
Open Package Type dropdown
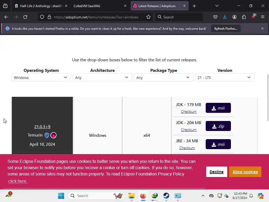point(163,78)
